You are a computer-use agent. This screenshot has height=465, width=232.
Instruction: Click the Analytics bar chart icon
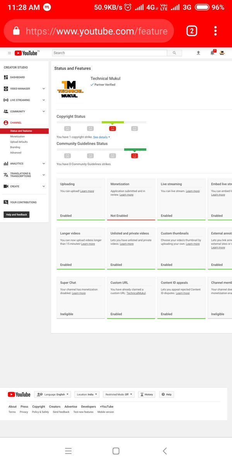pyautogui.click(x=6, y=164)
